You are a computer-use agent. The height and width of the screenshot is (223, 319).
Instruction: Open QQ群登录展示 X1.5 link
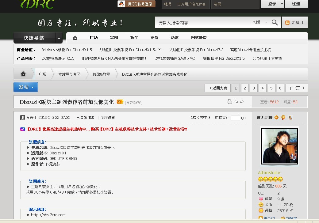coord(58,58)
